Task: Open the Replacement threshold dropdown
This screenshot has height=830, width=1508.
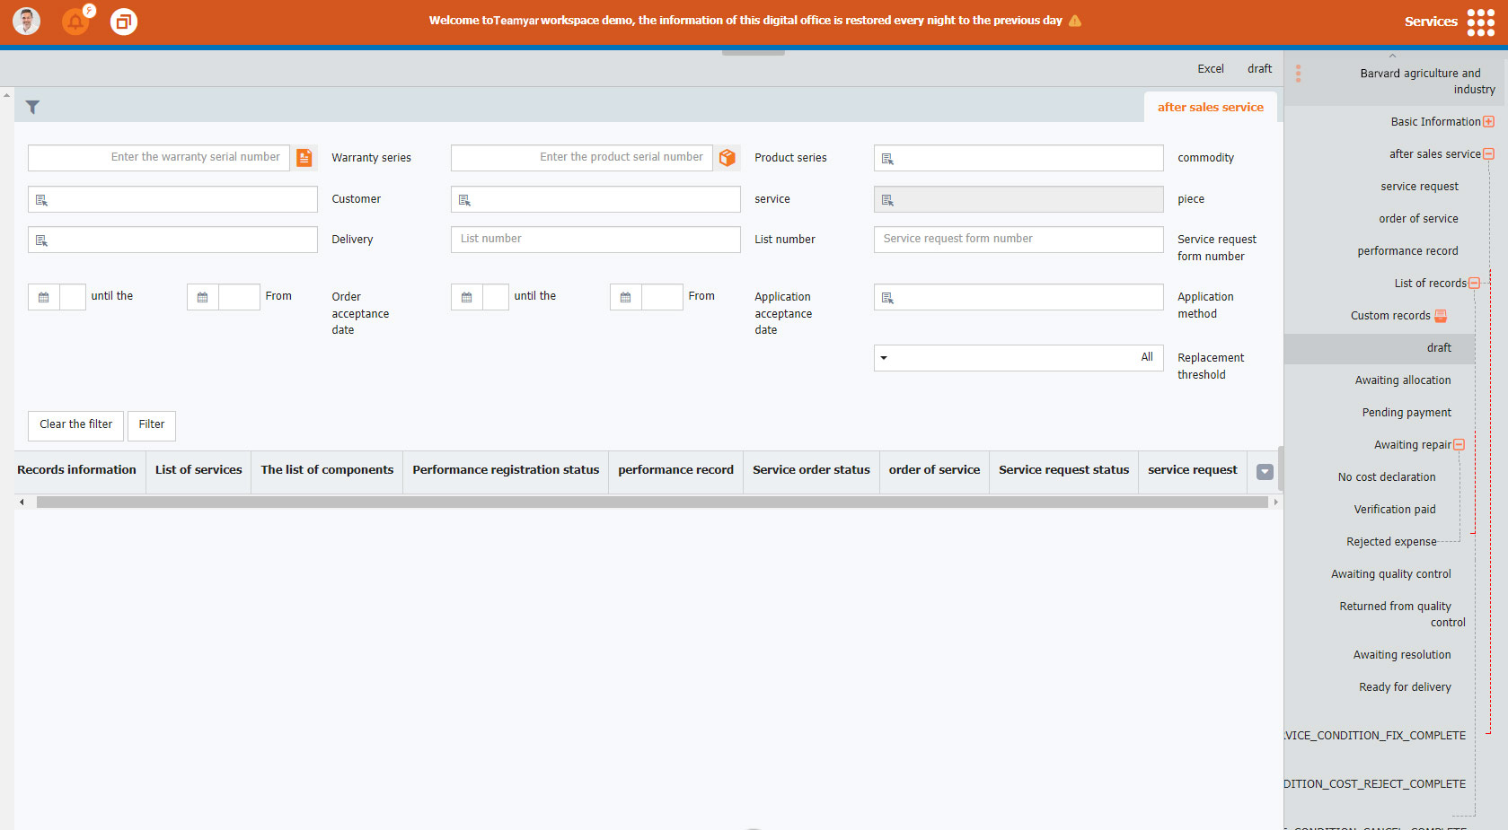Action: tap(884, 358)
